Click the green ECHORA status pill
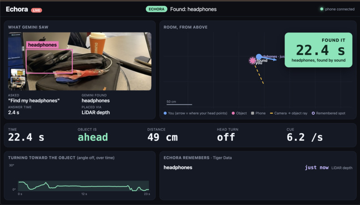 coord(156,9)
